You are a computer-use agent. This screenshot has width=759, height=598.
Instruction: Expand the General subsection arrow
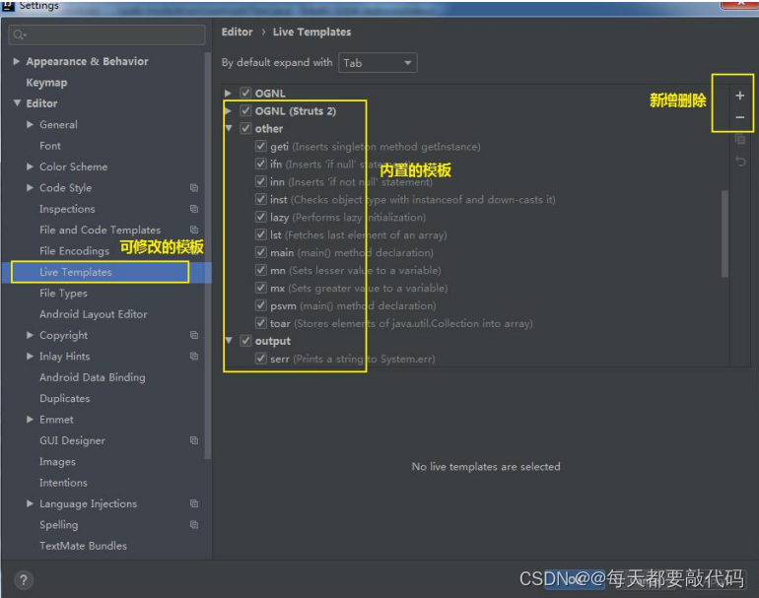[x=30, y=124]
